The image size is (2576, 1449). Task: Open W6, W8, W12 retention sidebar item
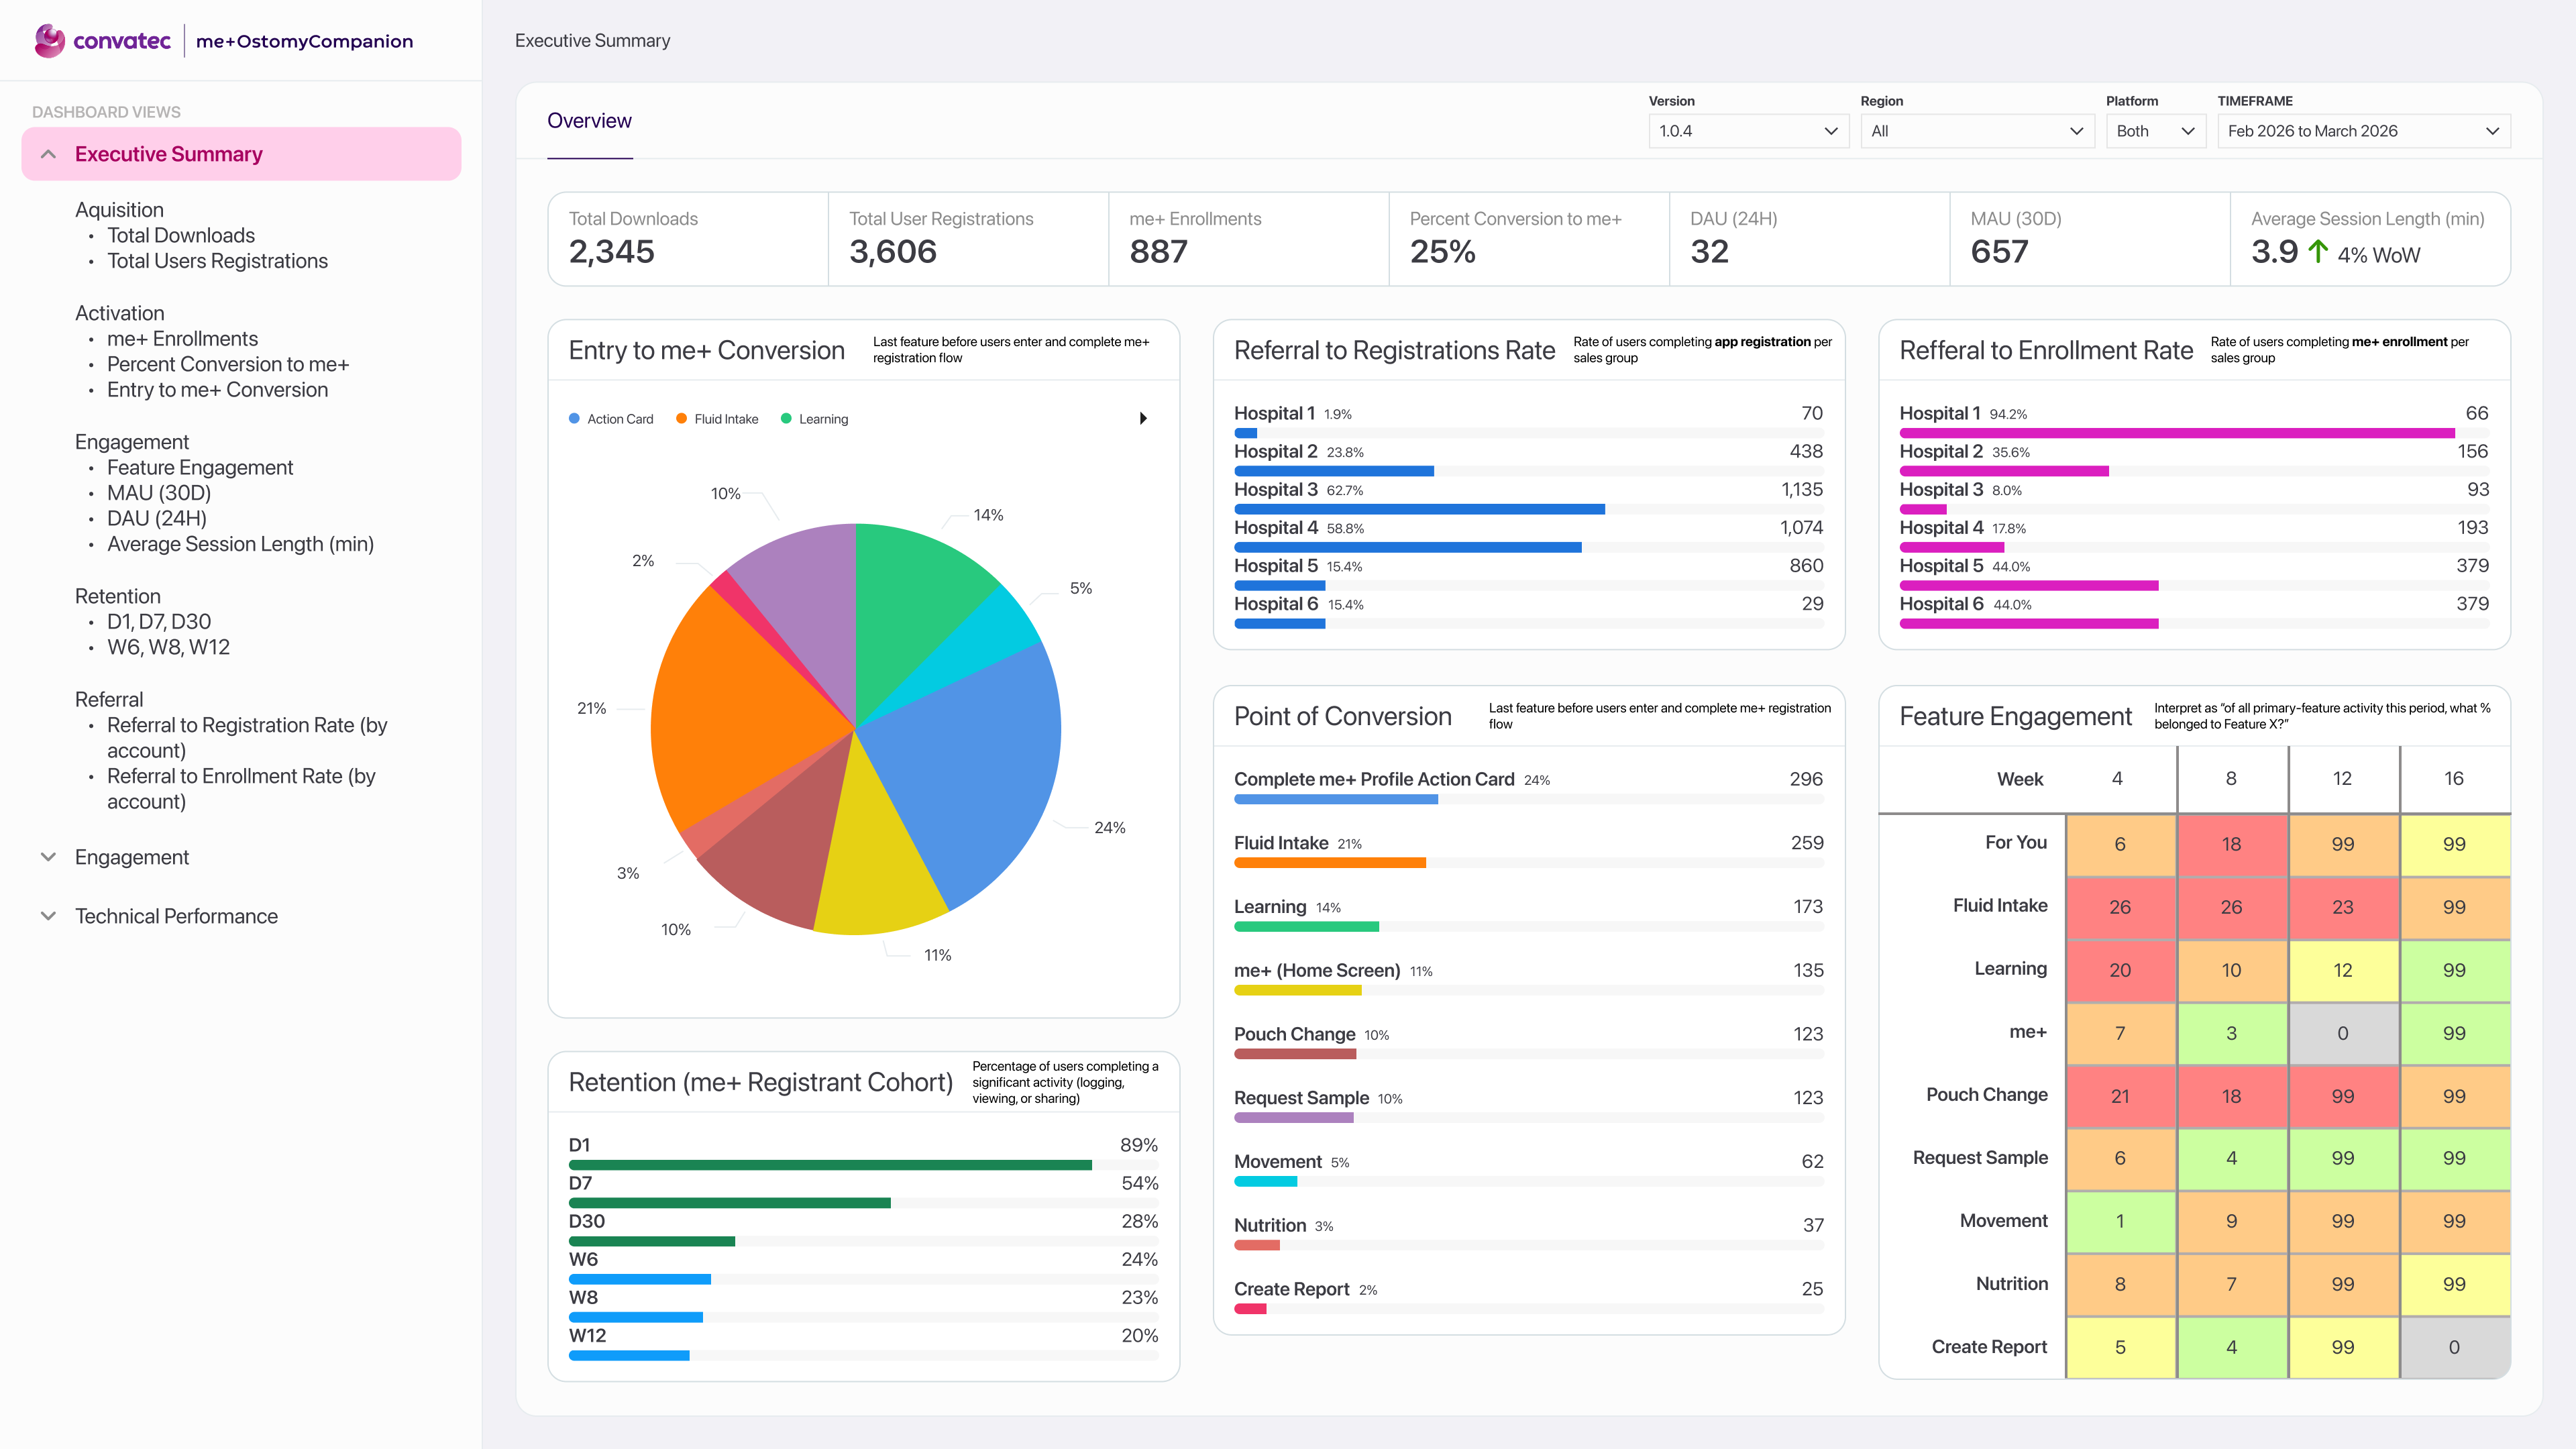[168, 647]
